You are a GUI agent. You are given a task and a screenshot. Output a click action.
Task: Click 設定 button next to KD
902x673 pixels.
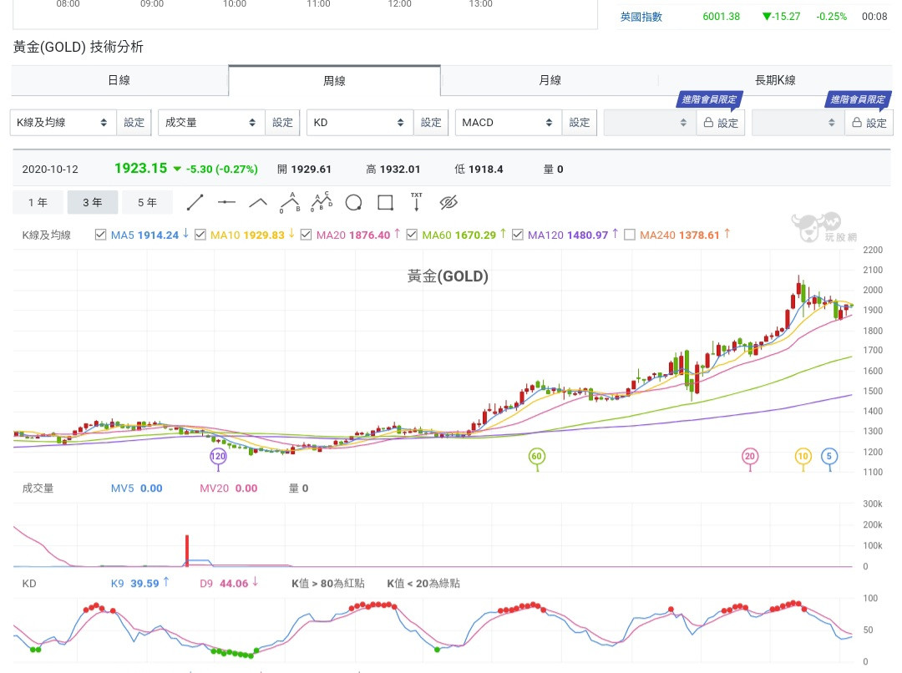tap(431, 123)
